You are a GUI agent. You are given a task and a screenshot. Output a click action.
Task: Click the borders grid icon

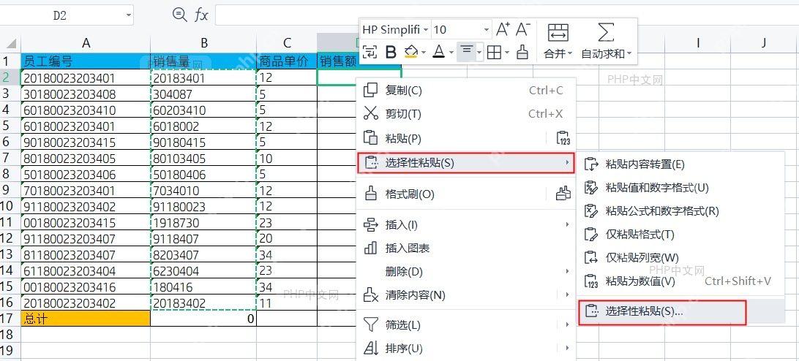pyautogui.click(x=494, y=52)
